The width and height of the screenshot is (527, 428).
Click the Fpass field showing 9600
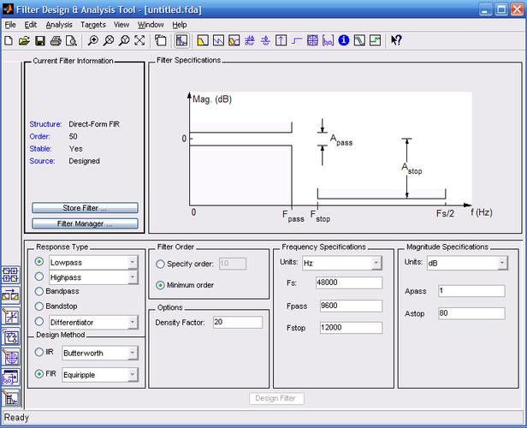pos(351,306)
